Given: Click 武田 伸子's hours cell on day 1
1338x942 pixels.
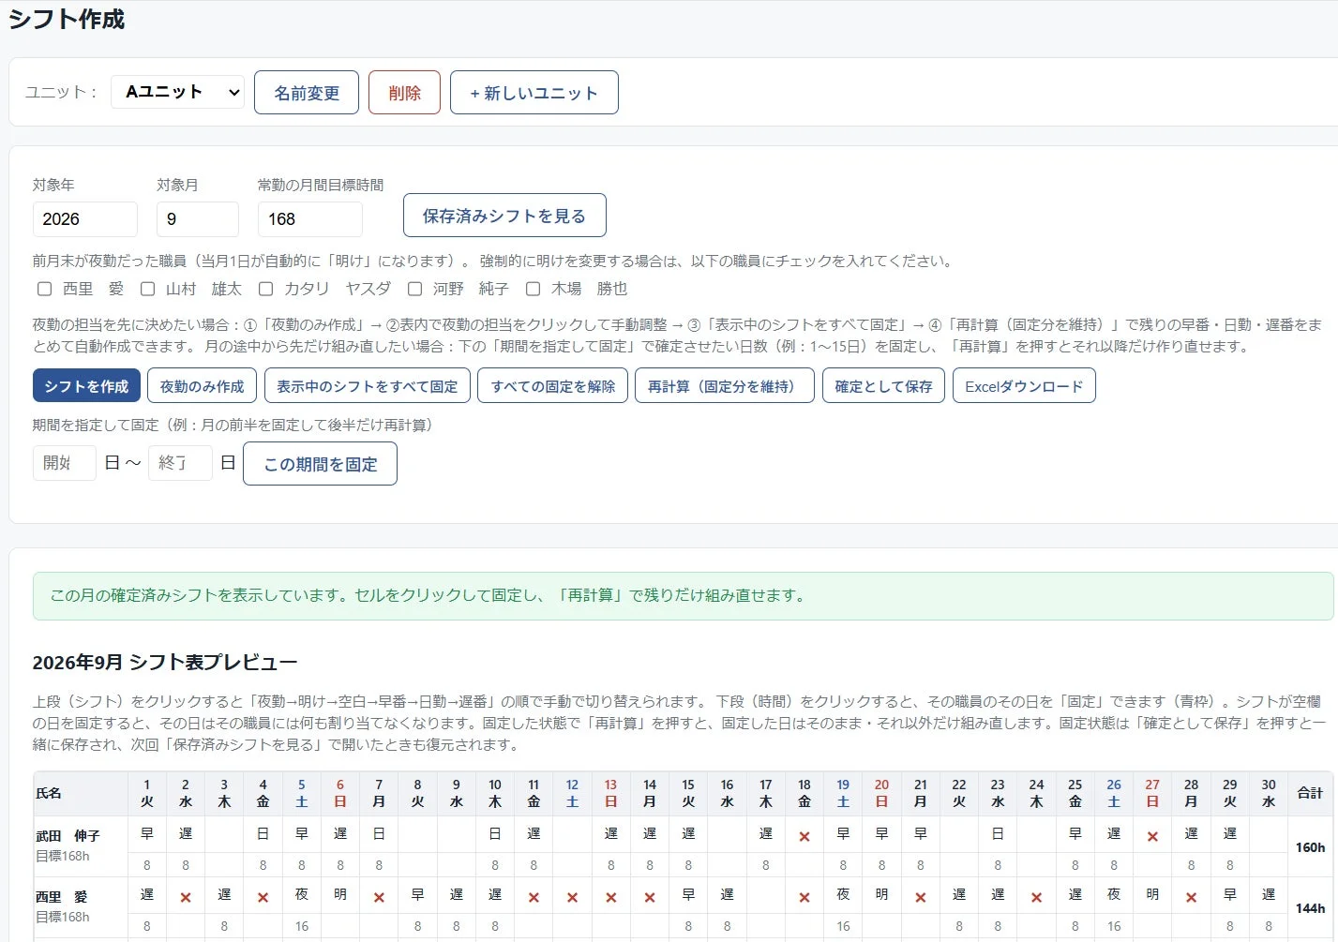Looking at the screenshot, I should 147,865.
